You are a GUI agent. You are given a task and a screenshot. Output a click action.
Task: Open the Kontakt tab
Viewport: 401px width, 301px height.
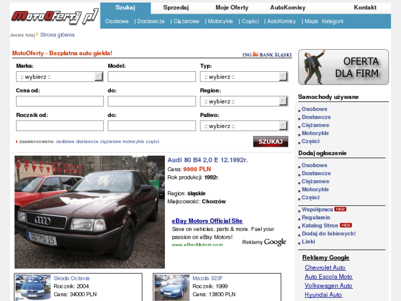point(365,8)
